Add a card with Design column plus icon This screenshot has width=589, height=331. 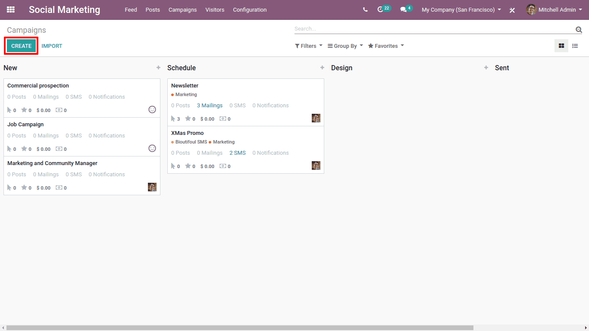point(486,68)
